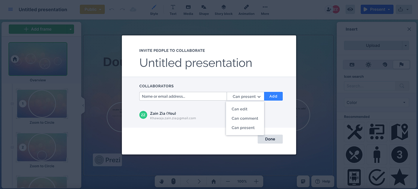Click the home overview icon in bottom bar
Viewport: 418px width, 189px height.
click(x=214, y=181)
